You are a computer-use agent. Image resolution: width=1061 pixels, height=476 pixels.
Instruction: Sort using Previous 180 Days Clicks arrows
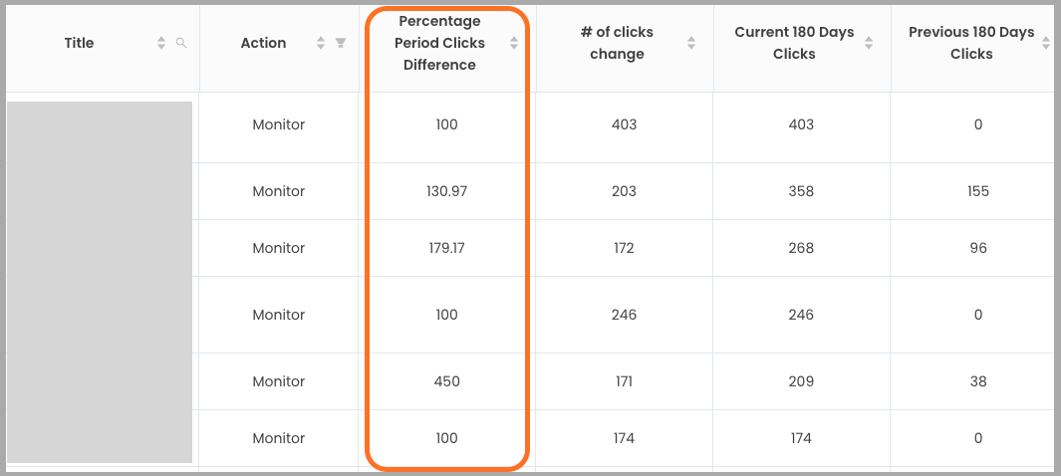click(x=1045, y=43)
